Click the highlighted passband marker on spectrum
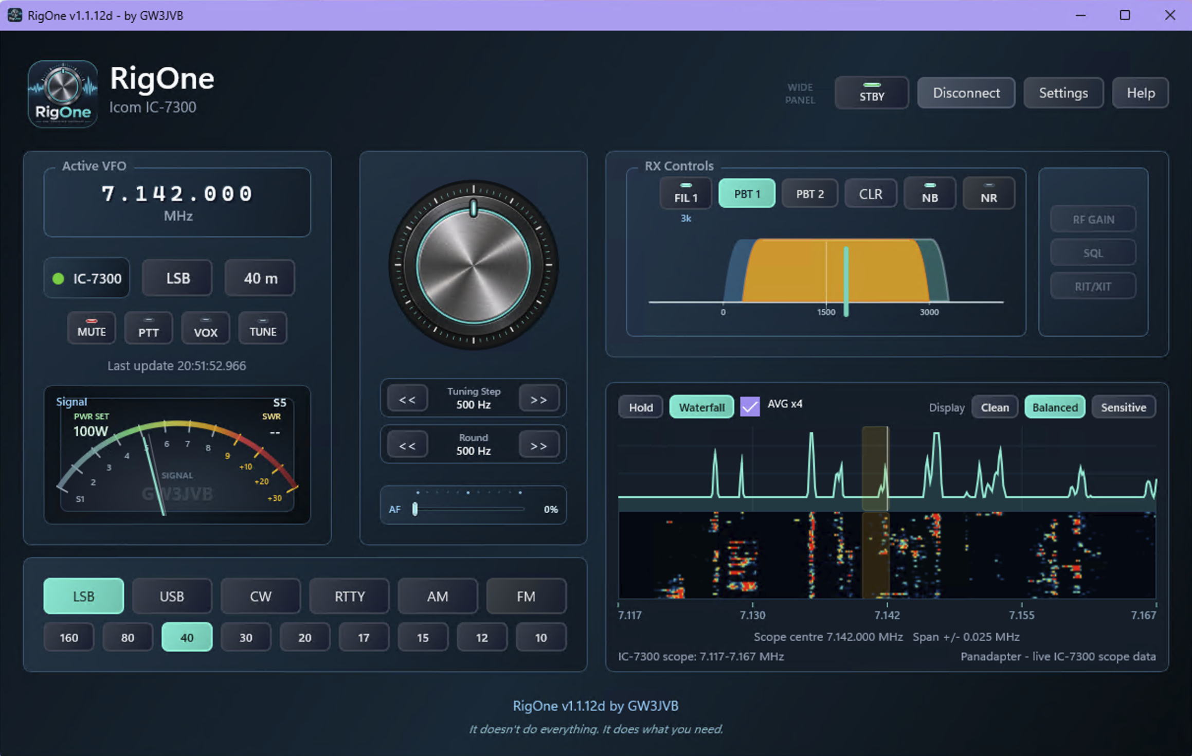Image resolution: width=1192 pixels, height=756 pixels. 875,468
